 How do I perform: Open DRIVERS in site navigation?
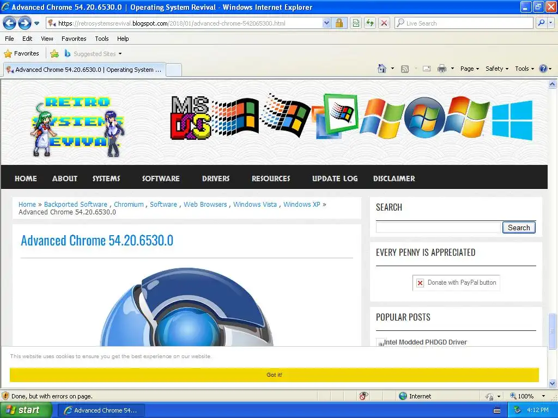216,179
